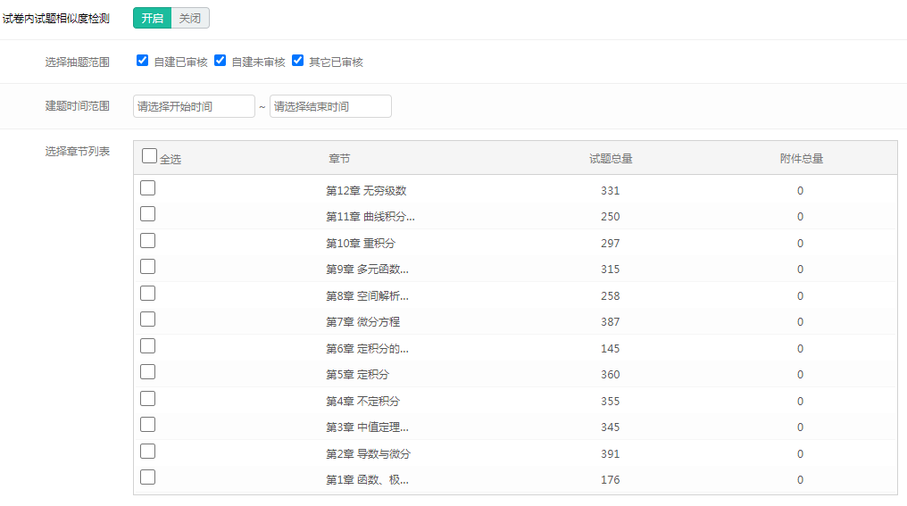Uncheck the 自建未审核 checkbox

(221, 61)
